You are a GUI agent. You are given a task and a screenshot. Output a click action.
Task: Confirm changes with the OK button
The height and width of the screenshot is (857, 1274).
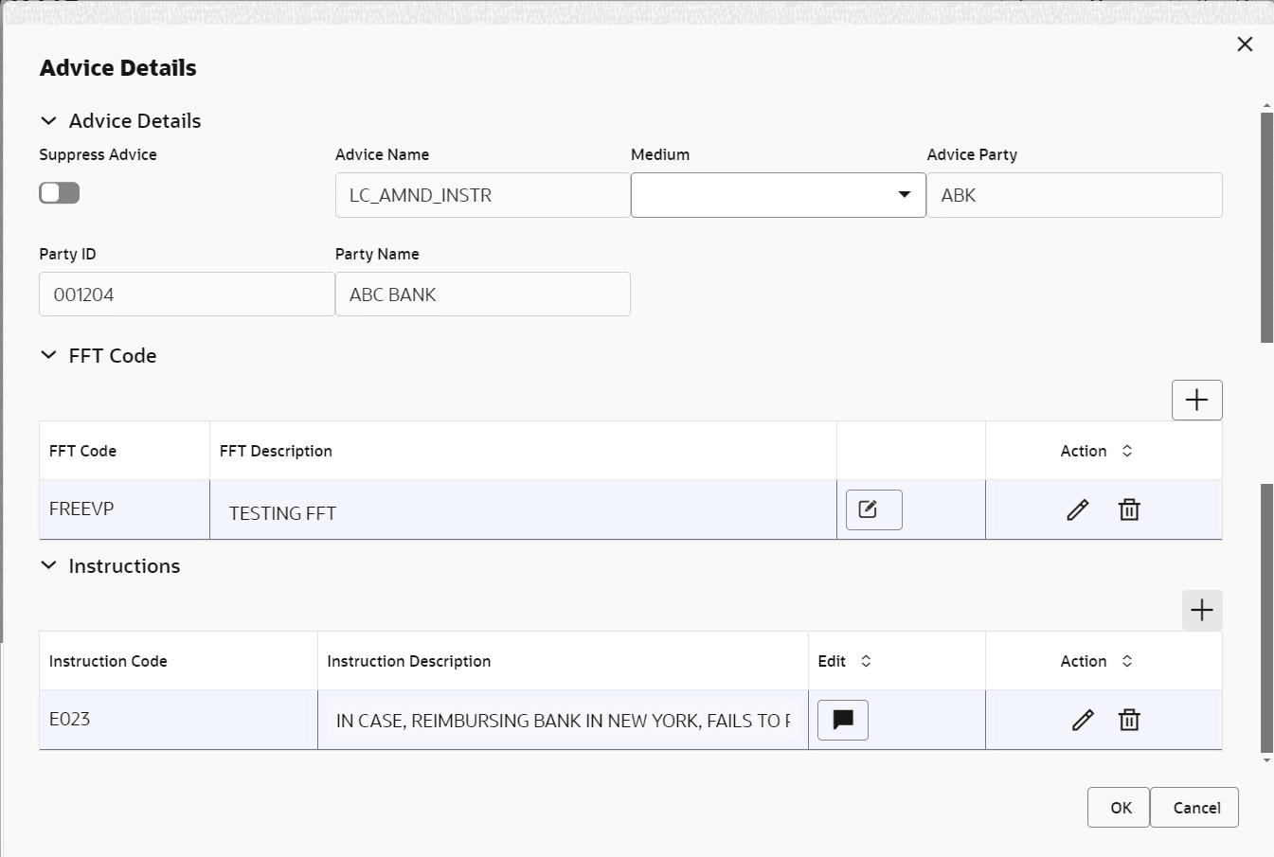pyautogui.click(x=1118, y=807)
